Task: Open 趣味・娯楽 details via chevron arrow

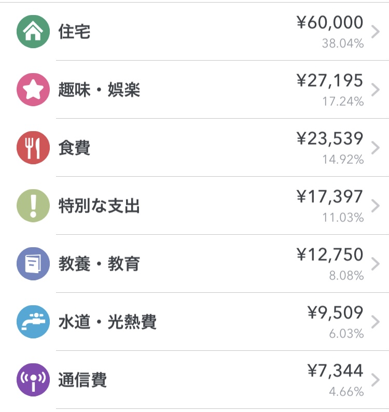Action: pos(376,90)
